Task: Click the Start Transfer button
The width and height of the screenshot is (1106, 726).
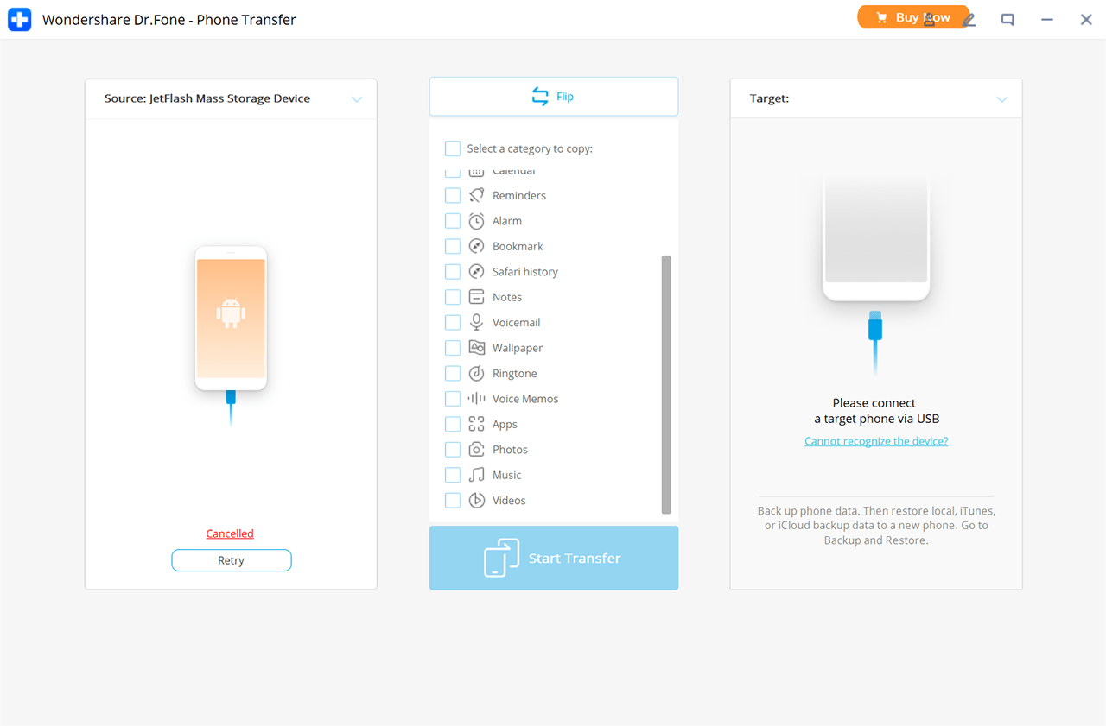Action: [x=554, y=558]
